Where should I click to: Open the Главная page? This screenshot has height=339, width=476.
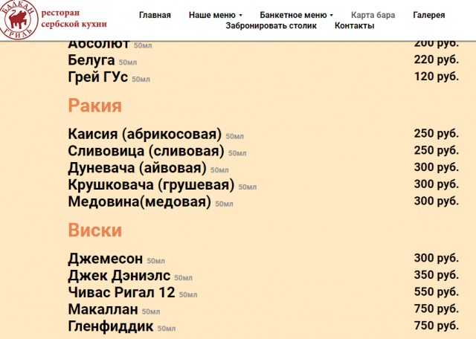point(155,15)
